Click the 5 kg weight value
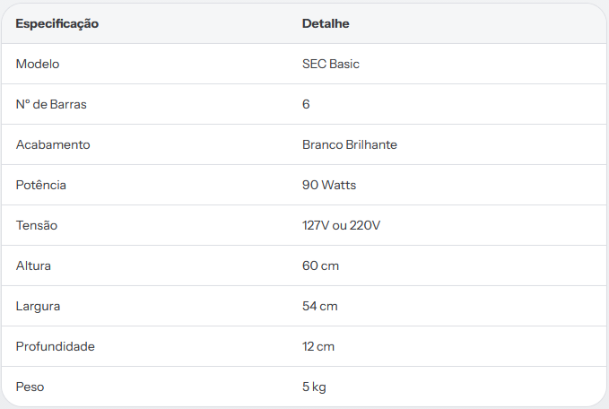The width and height of the screenshot is (609, 409). [314, 387]
